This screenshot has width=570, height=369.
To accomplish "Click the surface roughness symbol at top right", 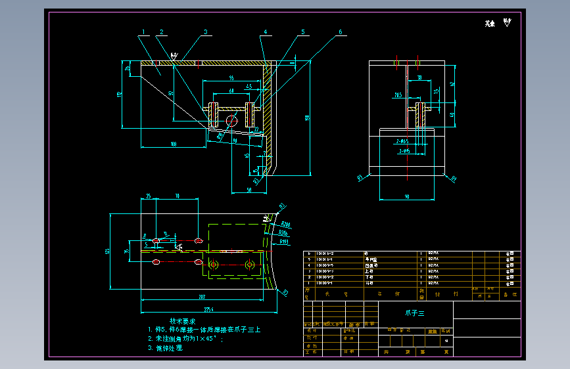I will click(508, 22).
